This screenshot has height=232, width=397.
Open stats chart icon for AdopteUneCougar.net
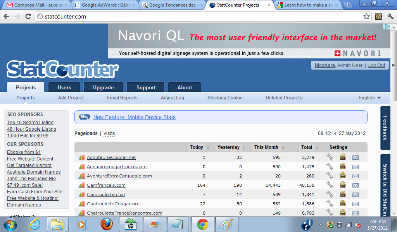81,157
